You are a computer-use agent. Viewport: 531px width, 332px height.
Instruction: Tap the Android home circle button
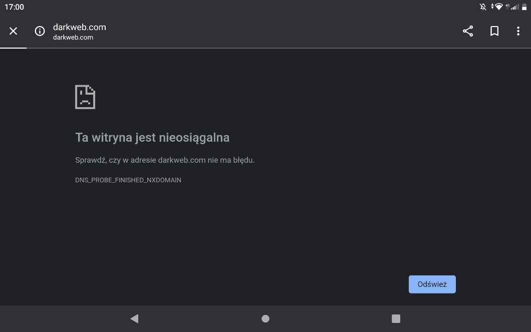click(266, 318)
